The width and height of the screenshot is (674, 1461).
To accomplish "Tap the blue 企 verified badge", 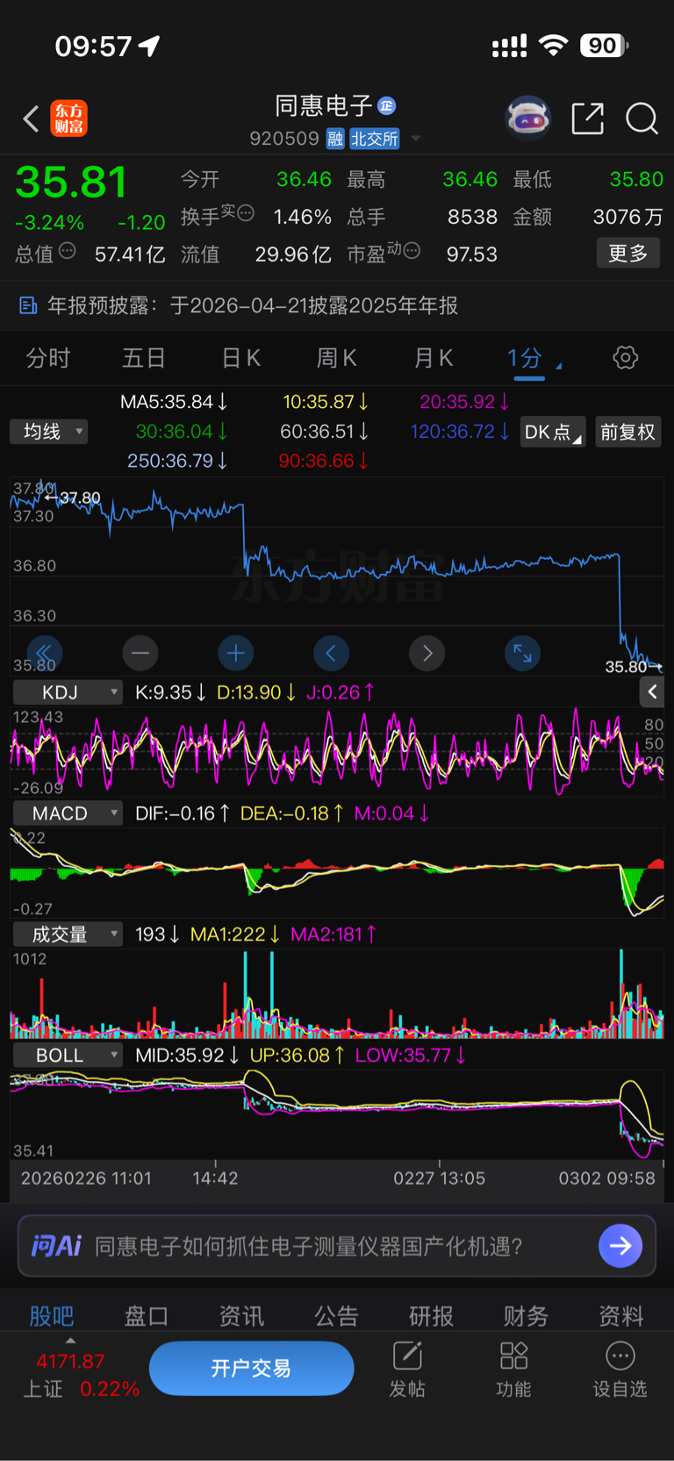I will coord(386,106).
